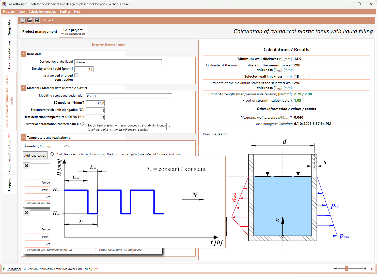Click the last change date 6/10/2025 5:57:54 PM
377x274 pixels.
pyautogui.click(x=313, y=124)
